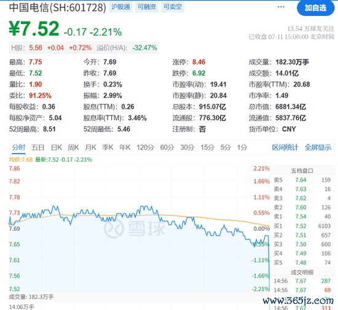This screenshot has height=310, width=338.
Task: Click the H股 price 5.56
Action: 36,48
